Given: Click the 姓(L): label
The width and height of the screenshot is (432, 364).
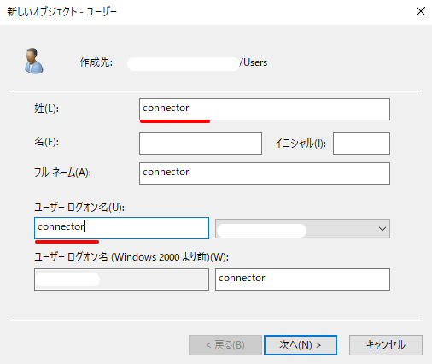Looking at the screenshot, I should pyautogui.click(x=46, y=109).
